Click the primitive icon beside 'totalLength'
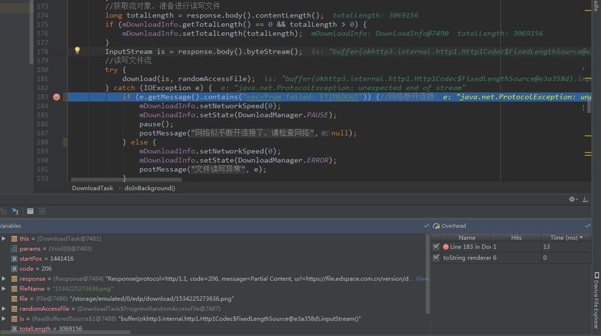 pos(14,329)
